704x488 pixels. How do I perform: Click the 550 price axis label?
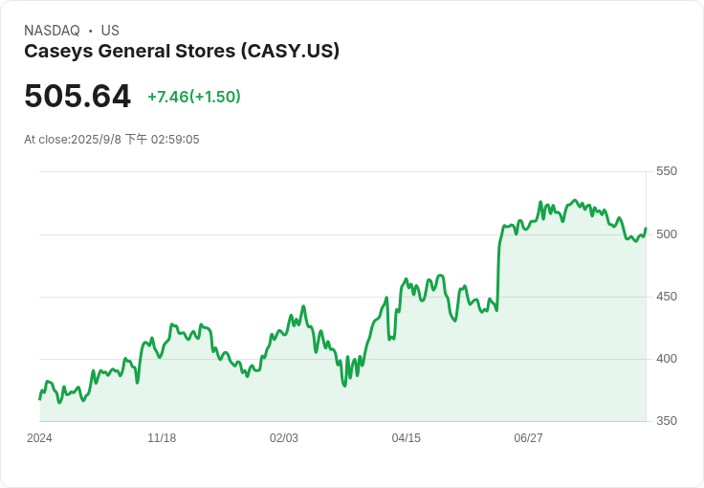pos(667,171)
